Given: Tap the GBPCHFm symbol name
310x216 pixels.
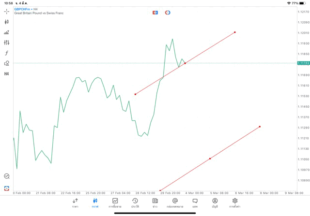Looking at the screenshot, I should tap(22, 9).
